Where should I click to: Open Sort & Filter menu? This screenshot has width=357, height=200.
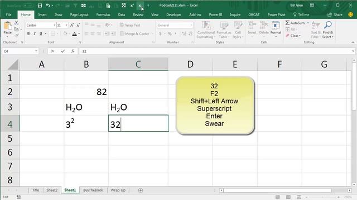[x=316, y=30]
